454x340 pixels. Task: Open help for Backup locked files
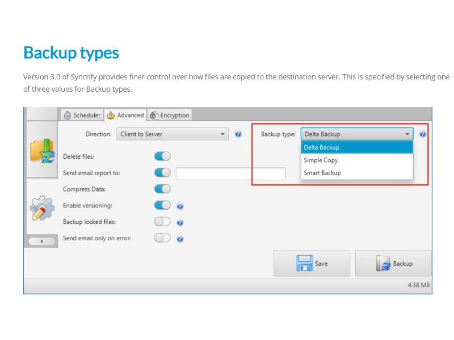coord(180,223)
